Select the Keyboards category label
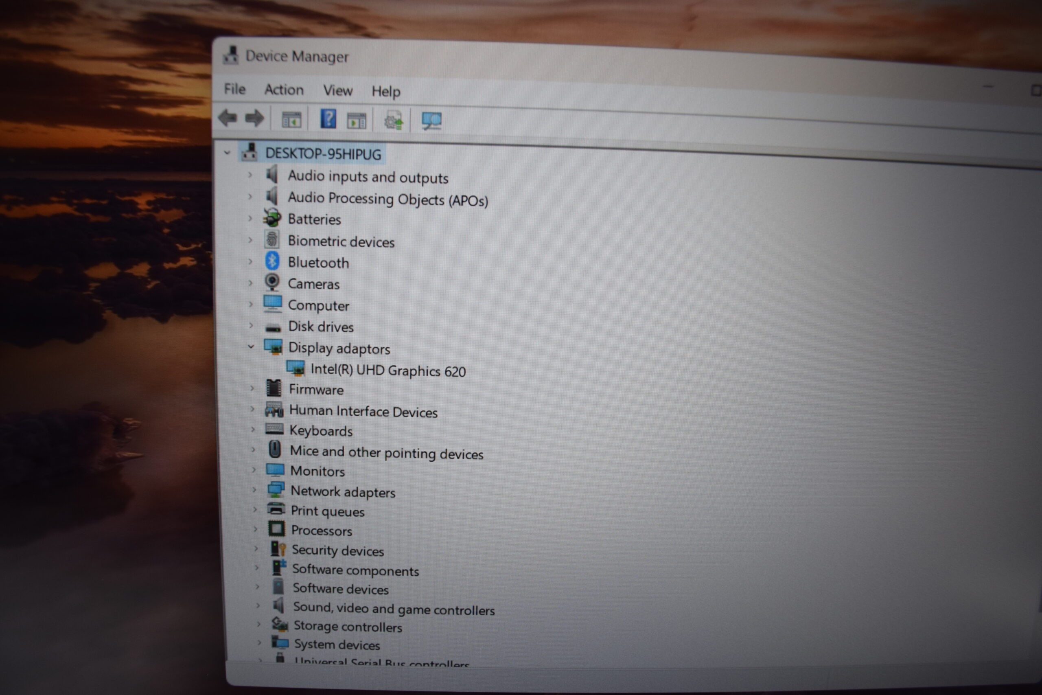This screenshot has height=695, width=1042. [321, 430]
